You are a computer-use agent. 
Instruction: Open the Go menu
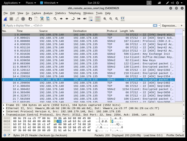[x=28, y=13]
